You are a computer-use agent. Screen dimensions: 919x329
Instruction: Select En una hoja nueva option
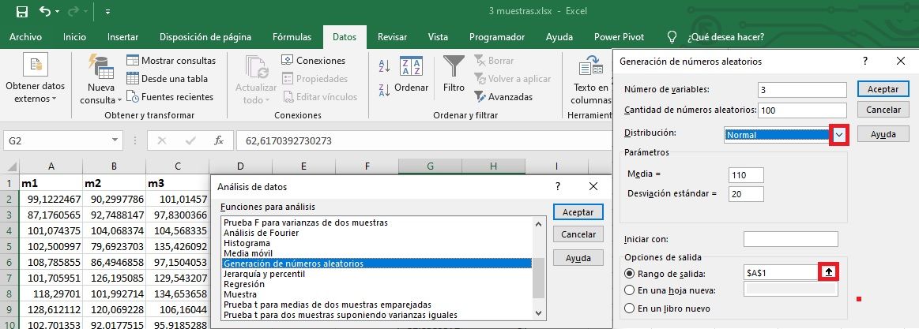(x=630, y=290)
